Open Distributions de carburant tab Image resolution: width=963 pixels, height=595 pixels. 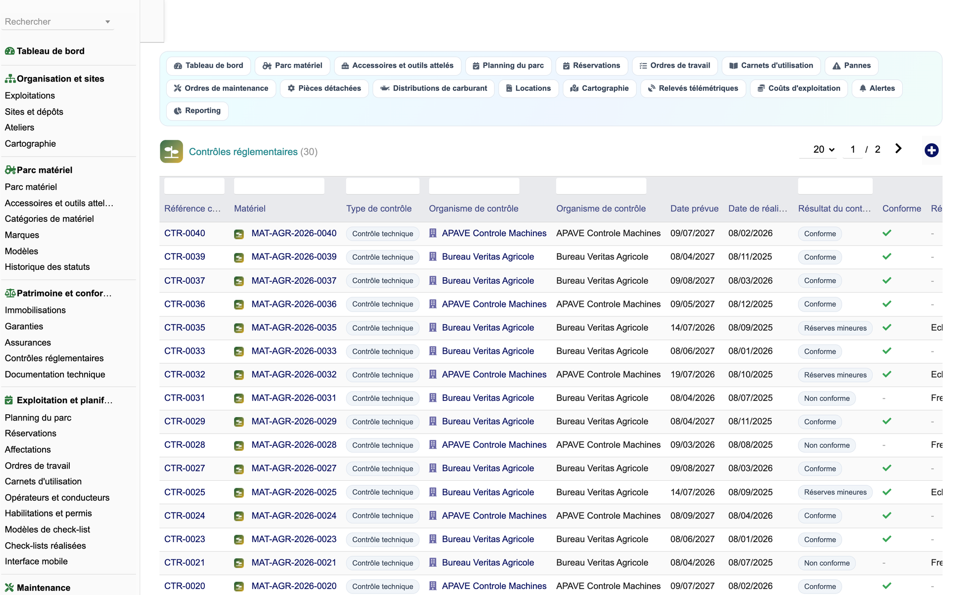pos(433,88)
